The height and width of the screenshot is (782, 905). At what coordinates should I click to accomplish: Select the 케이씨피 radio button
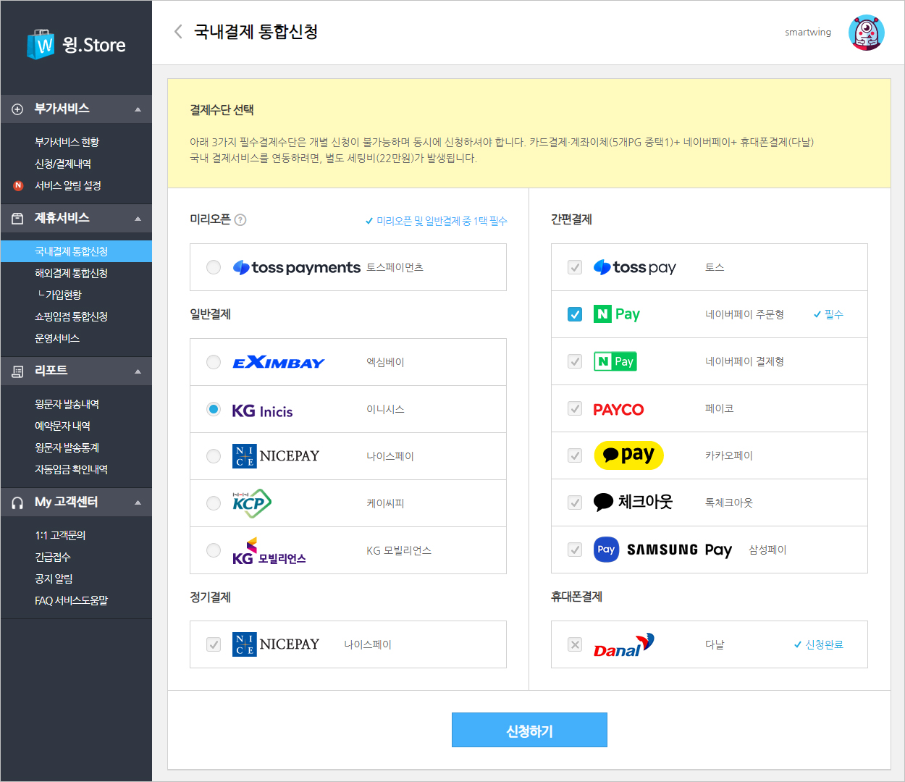click(x=214, y=503)
